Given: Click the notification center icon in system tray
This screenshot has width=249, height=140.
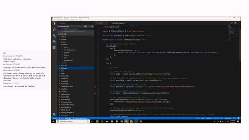Looking at the screenshot, I should coord(238,121).
